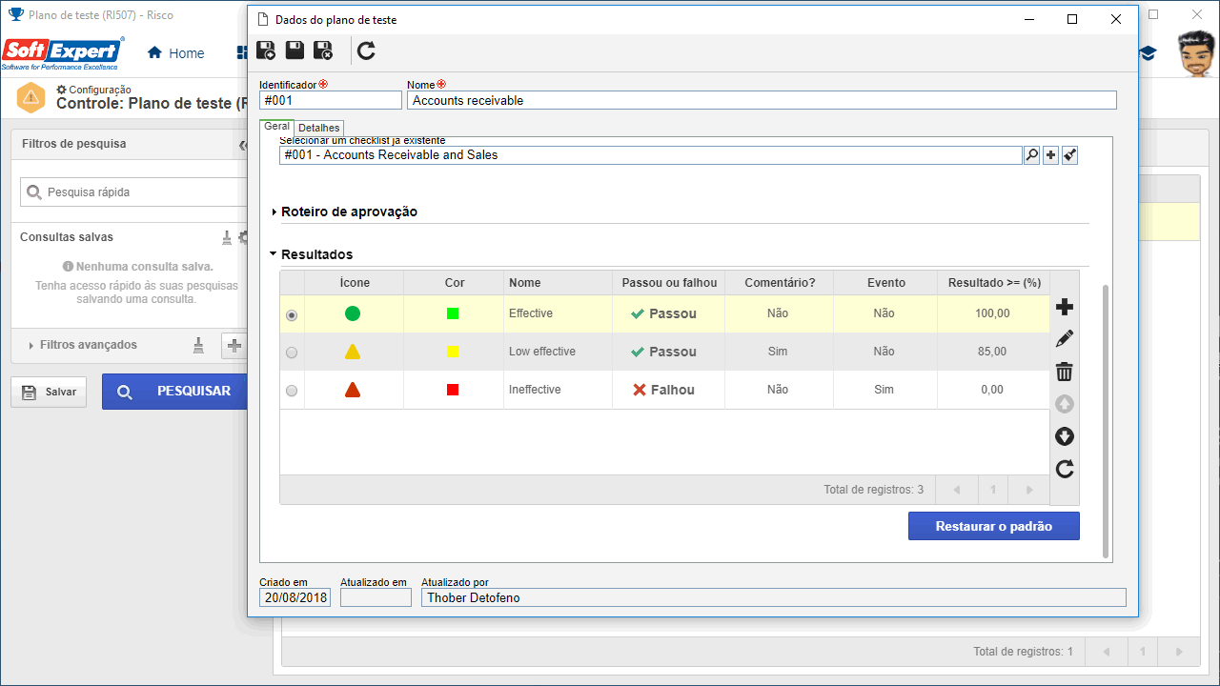Add a new result with plus icon
This screenshot has height=686, width=1220.
click(1065, 307)
